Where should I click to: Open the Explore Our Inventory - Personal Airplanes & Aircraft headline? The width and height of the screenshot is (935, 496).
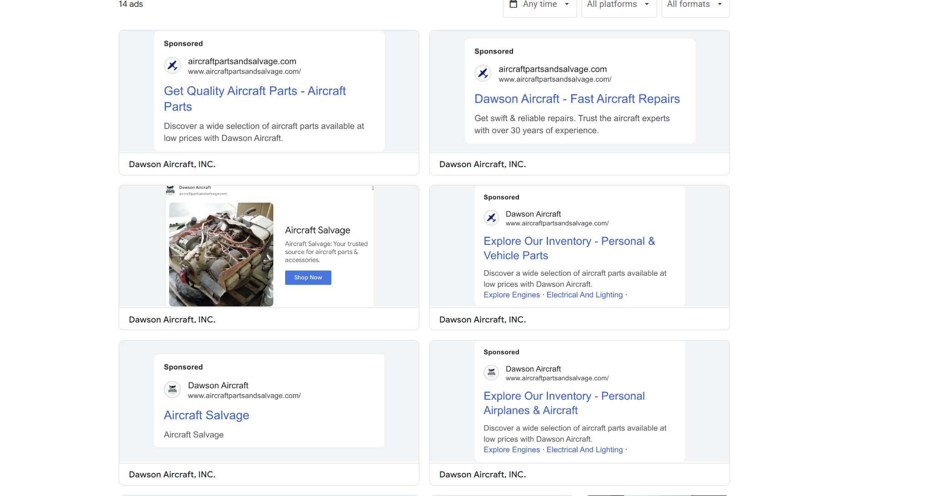[564, 403]
